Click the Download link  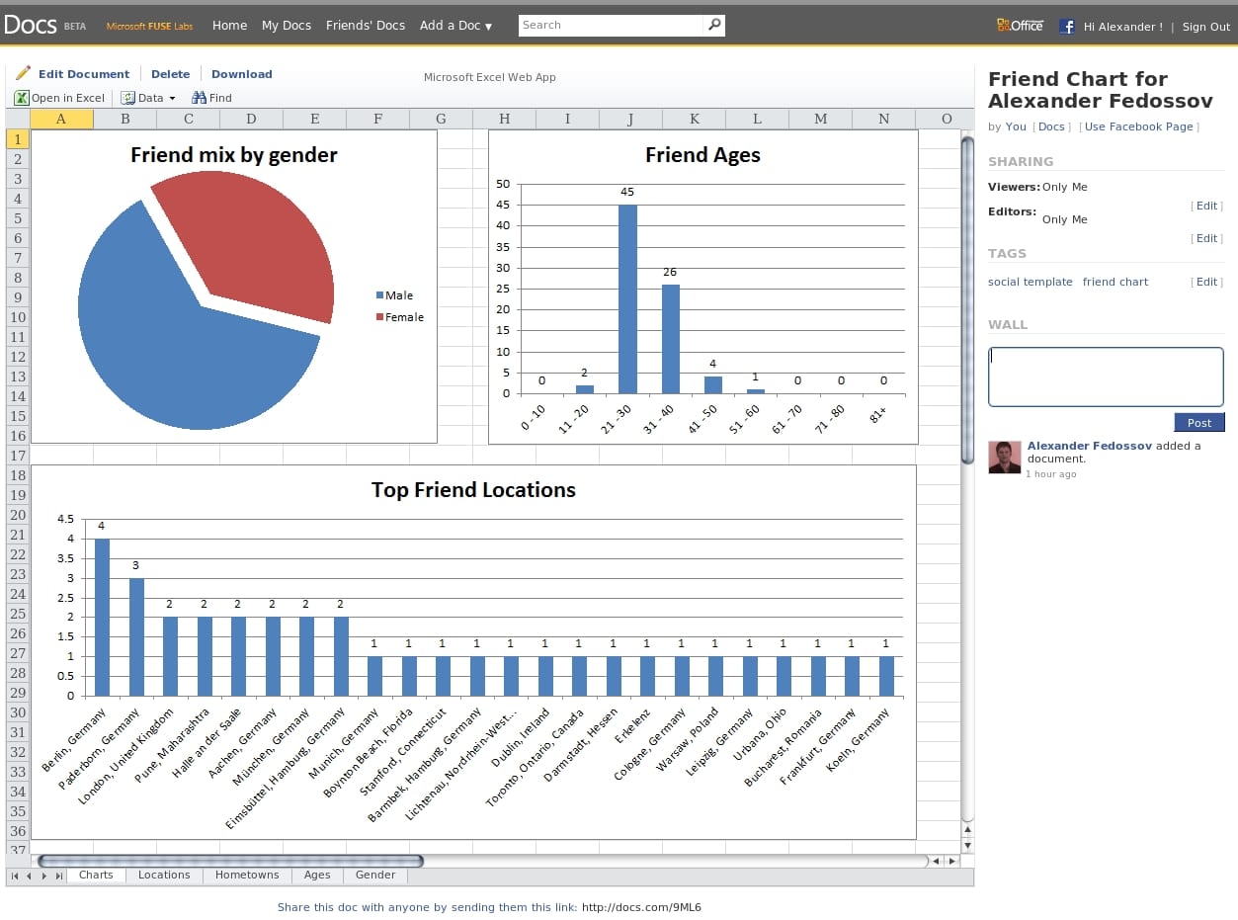(241, 74)
